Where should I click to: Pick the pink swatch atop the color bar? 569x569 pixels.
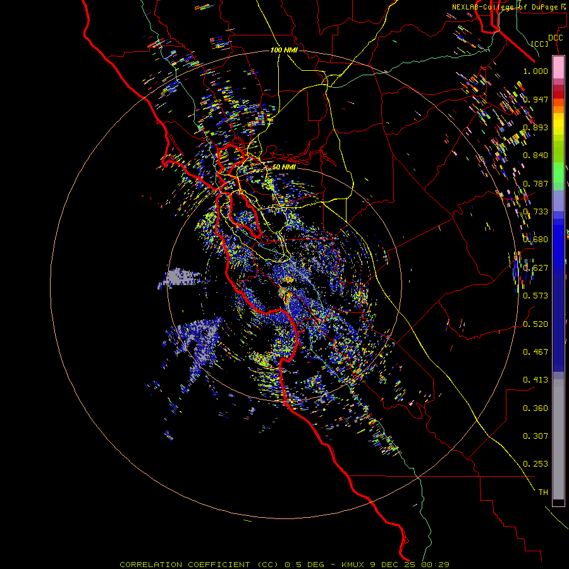[x=558, y=68]
